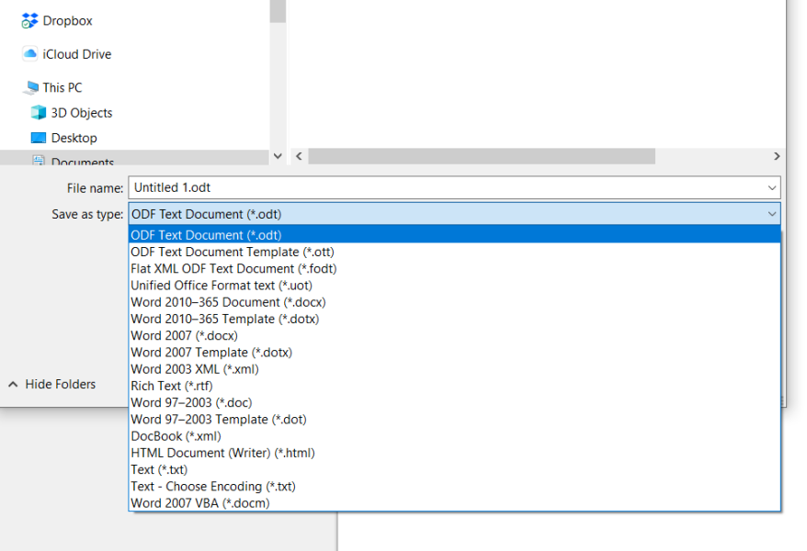Click the Desktop folder icon
The image size is (807, 551).
(38, 138)
